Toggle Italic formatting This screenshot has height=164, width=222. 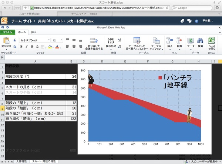pyautogui.click(x=27, y=47)
